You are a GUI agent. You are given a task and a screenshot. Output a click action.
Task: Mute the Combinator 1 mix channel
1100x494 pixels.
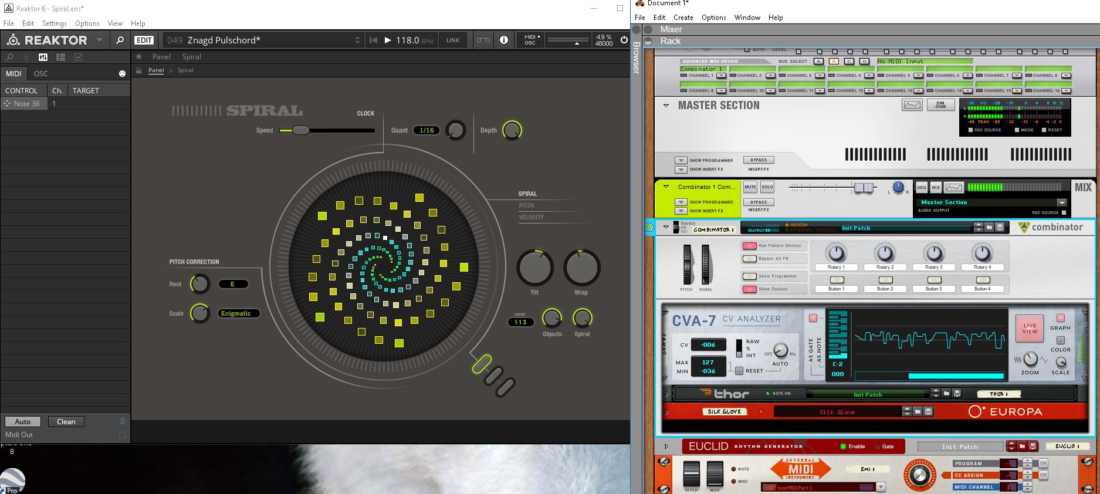pyautogui.click(x=750, y=187)
